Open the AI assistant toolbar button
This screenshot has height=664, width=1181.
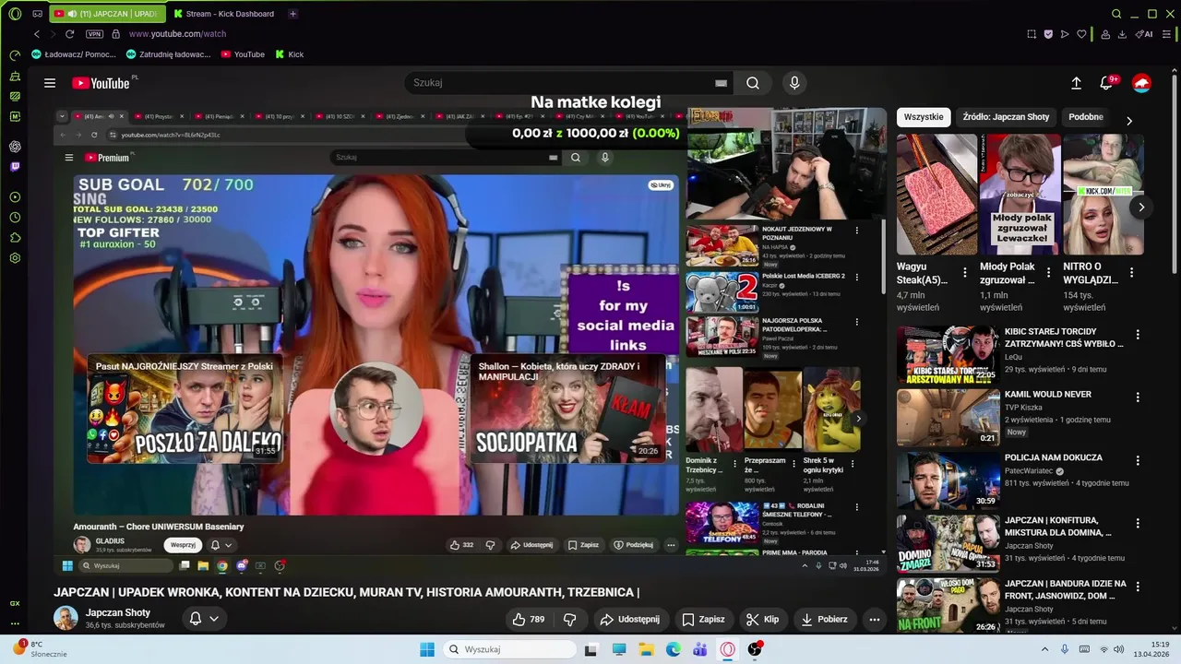click(1144, 34)
